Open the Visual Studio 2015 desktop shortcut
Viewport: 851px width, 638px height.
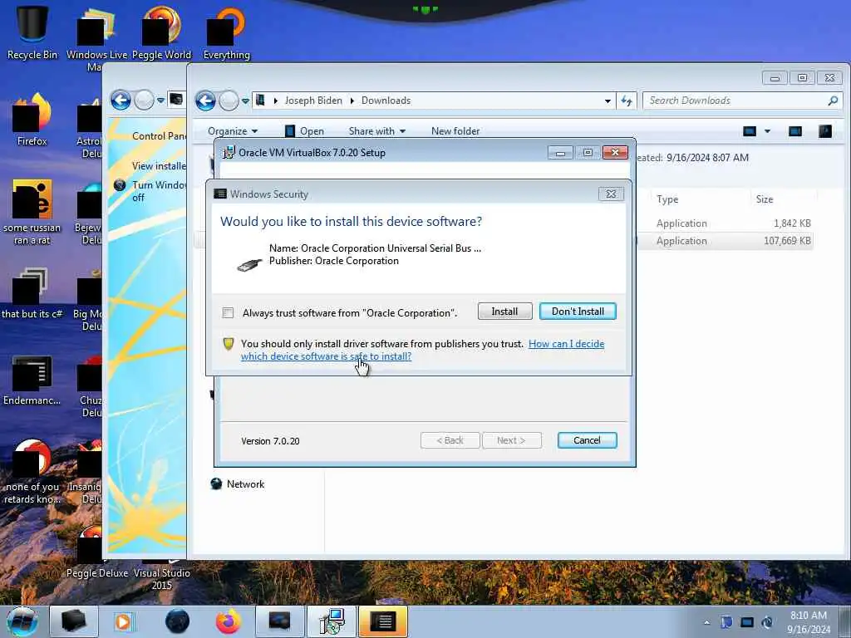pyautogui.click(x=161, y=575)
